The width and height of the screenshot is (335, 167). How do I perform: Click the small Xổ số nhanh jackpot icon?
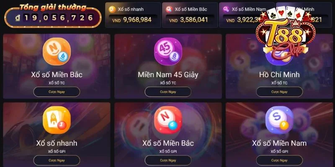coord(112,9)
